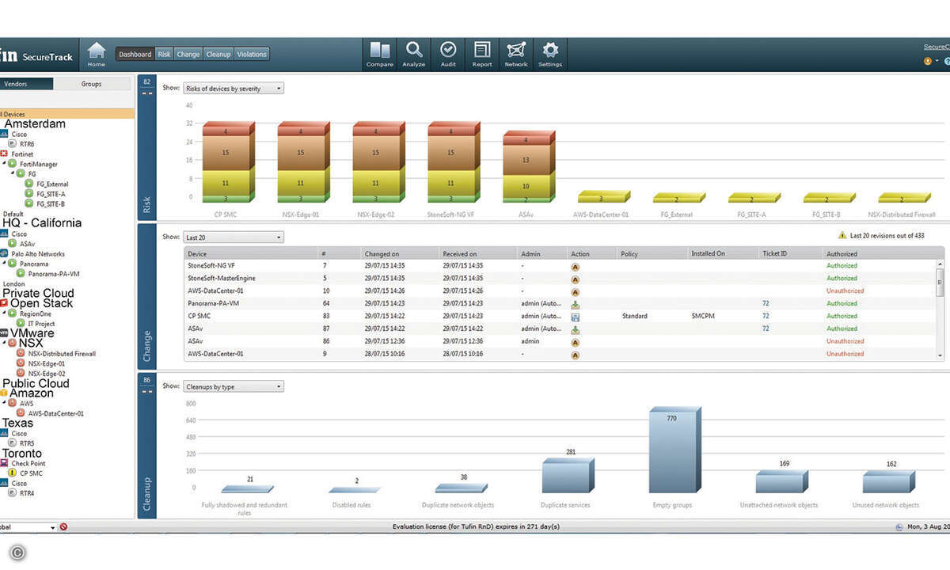Click Unauthorized status in AWS-DataCenter-01 revision 10 row
The width and height of the screenshot is (950, 570).
845,291
